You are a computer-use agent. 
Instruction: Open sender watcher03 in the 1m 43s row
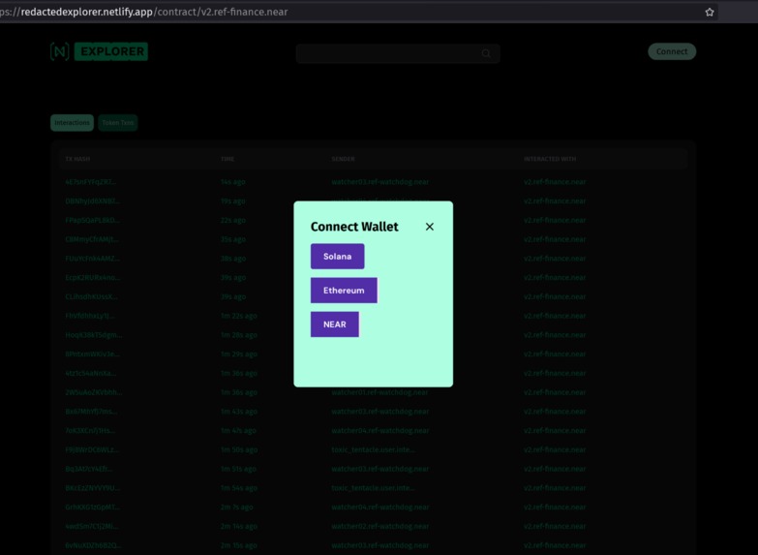379,412
